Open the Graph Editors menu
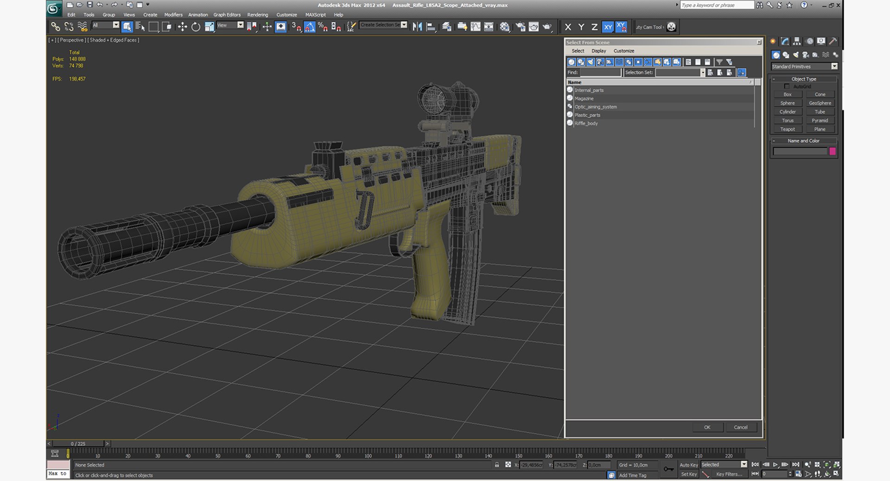This screenshot has height=481, width=890. coord(227,15)
